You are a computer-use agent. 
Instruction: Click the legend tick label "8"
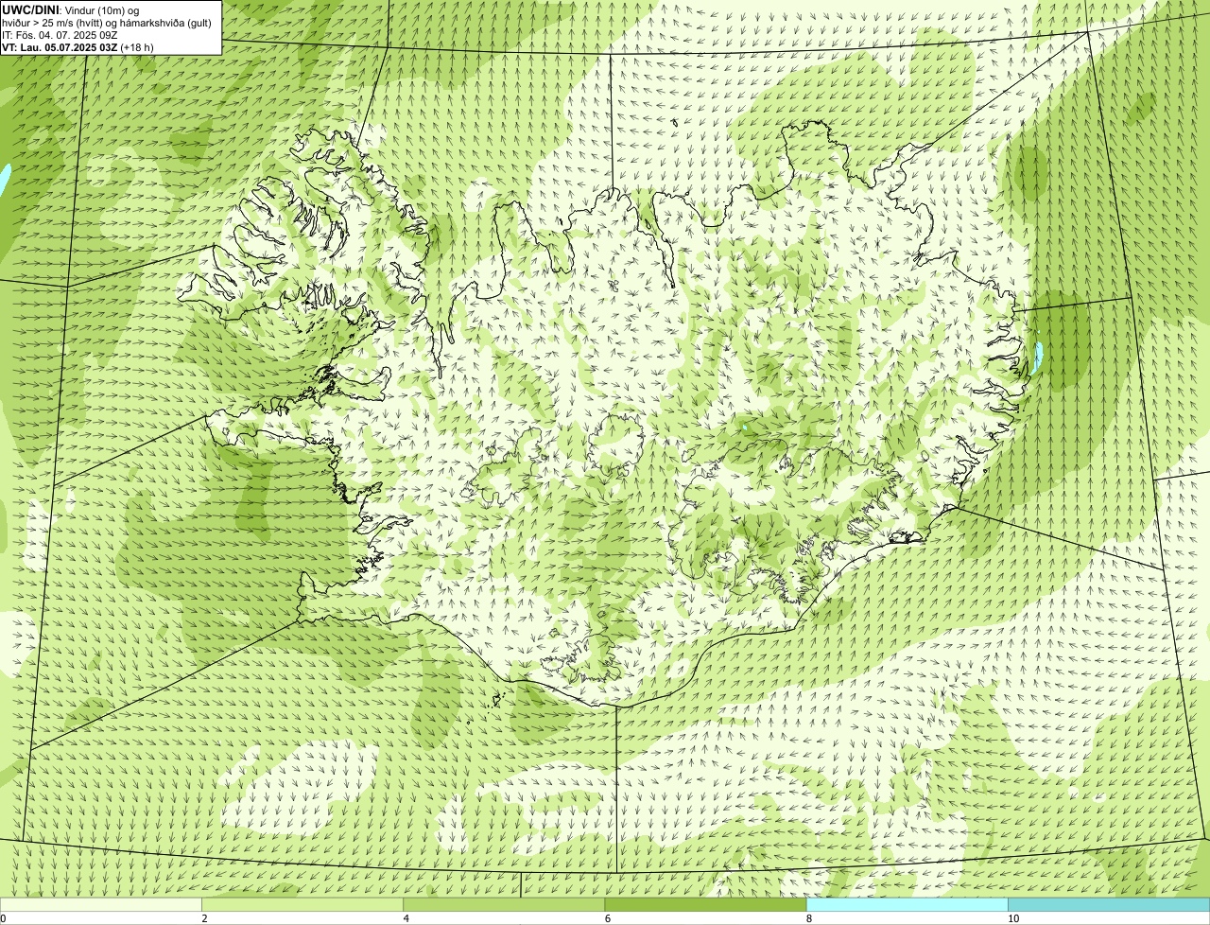(809, 918)
